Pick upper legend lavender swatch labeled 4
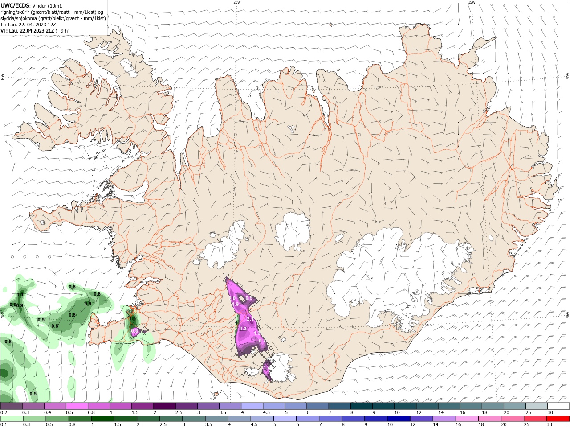This screenshot has width=570, height=428. point(252,406)
